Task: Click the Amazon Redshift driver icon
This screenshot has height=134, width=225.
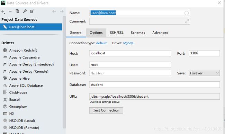Action: 5,50
